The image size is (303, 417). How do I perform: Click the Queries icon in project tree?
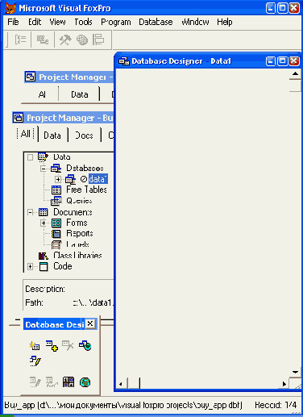click(56, 201)
